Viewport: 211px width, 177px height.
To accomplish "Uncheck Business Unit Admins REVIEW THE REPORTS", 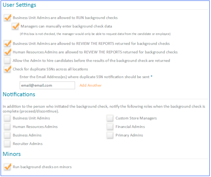I will point(7,44).
